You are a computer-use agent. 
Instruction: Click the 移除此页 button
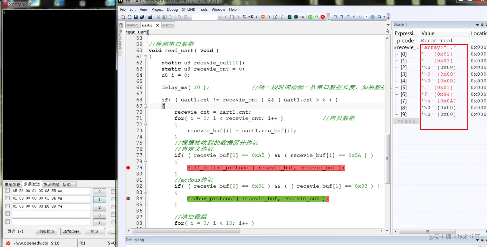(x=46, y=232)
